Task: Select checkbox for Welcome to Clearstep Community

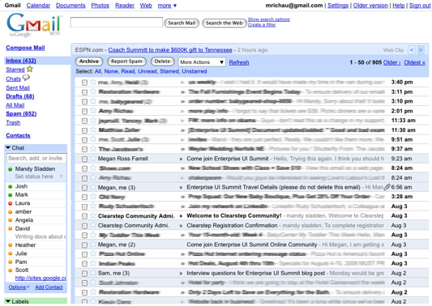Action: coord(84,216)
